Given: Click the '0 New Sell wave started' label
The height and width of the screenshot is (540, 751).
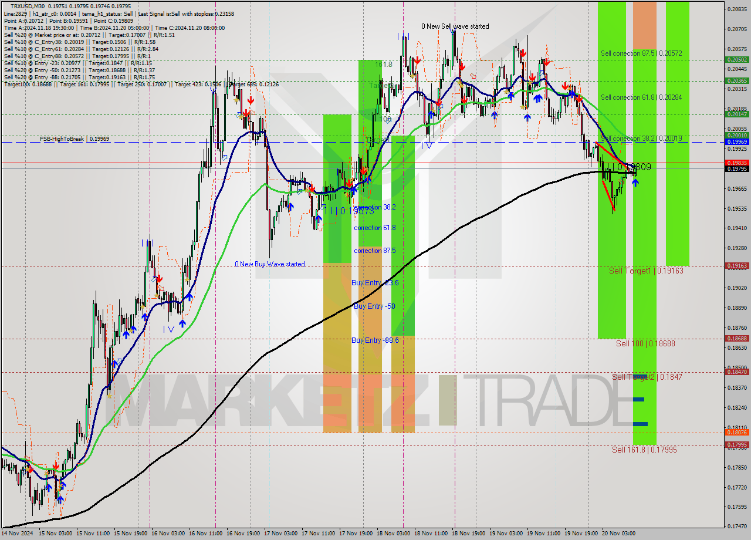Looking at the screenshot, I should [x=455, y=26].
